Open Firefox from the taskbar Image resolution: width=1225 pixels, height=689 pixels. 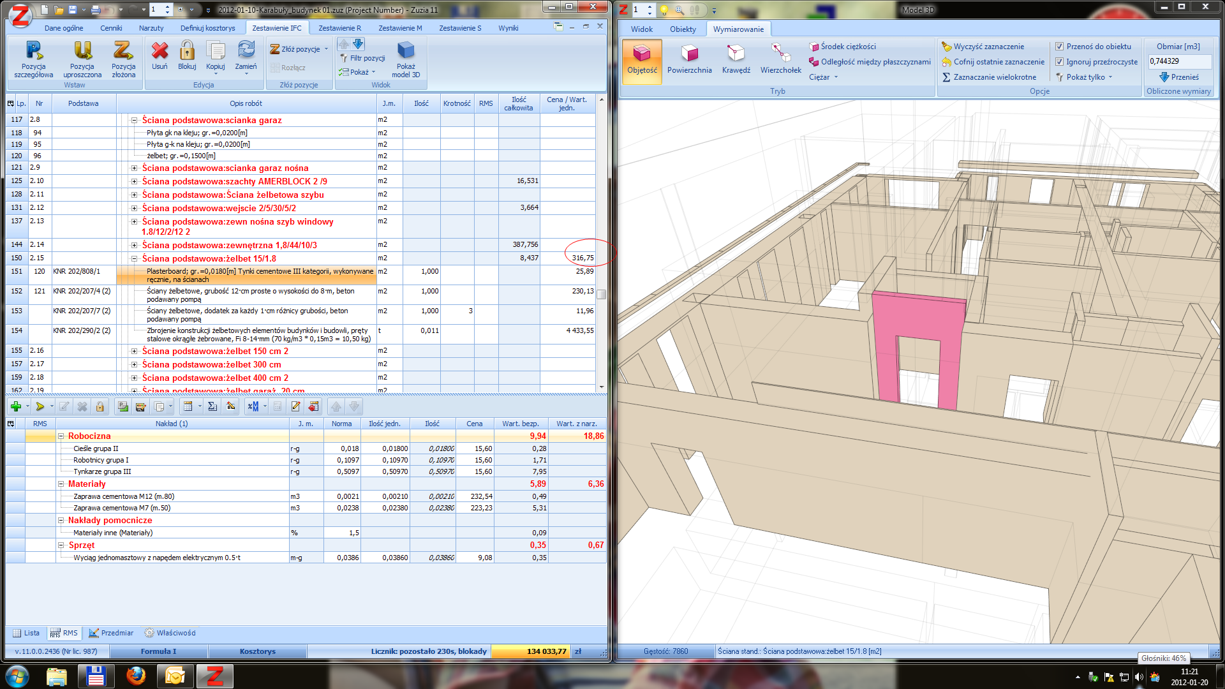pos(135,676)
